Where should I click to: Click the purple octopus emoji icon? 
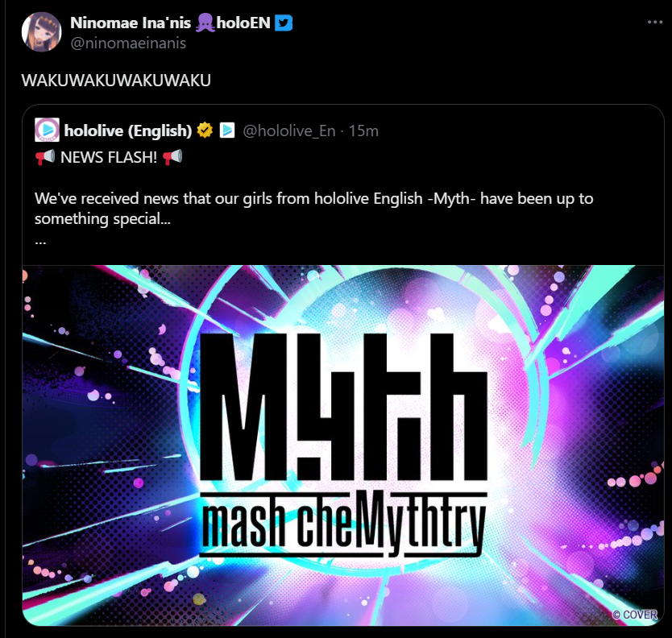(205, 23)
